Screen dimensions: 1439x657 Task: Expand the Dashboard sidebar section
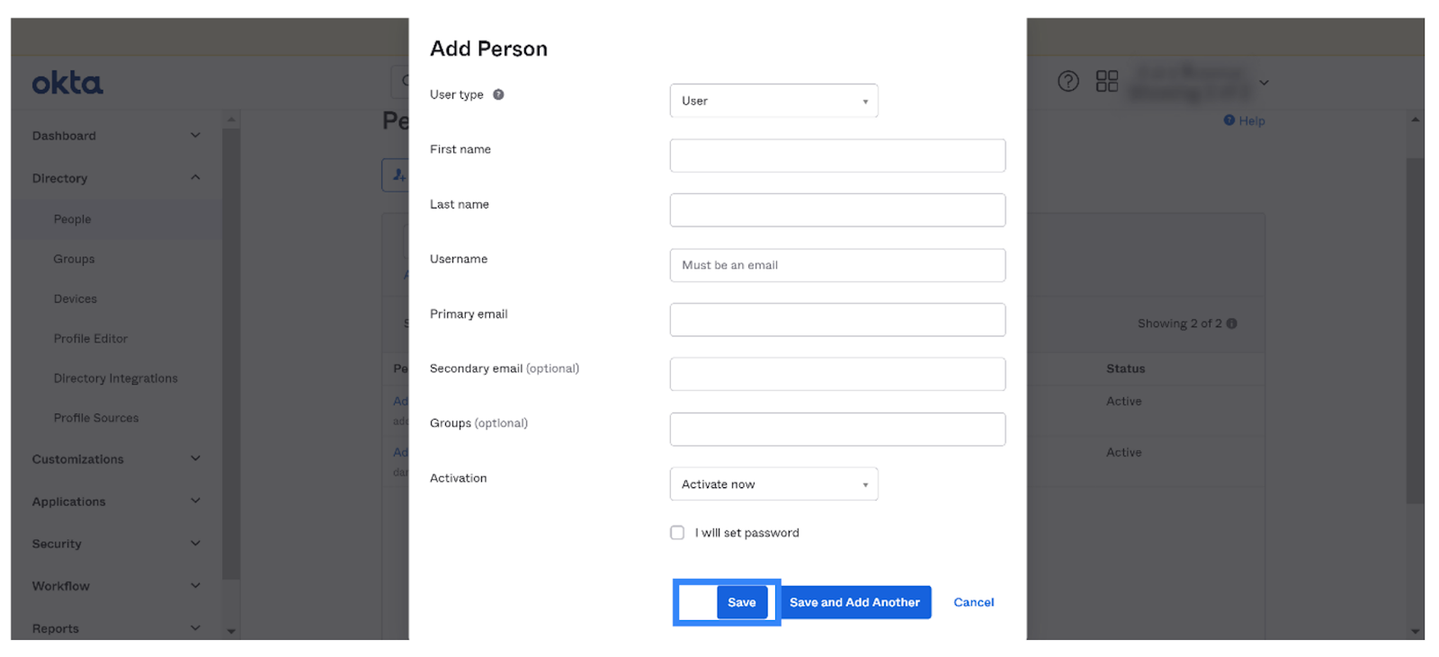116,136
